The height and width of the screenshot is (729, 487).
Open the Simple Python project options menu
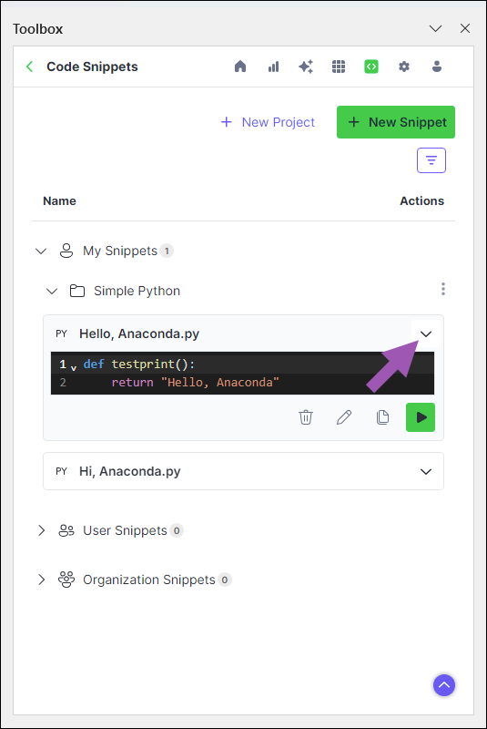click(443, 289)
